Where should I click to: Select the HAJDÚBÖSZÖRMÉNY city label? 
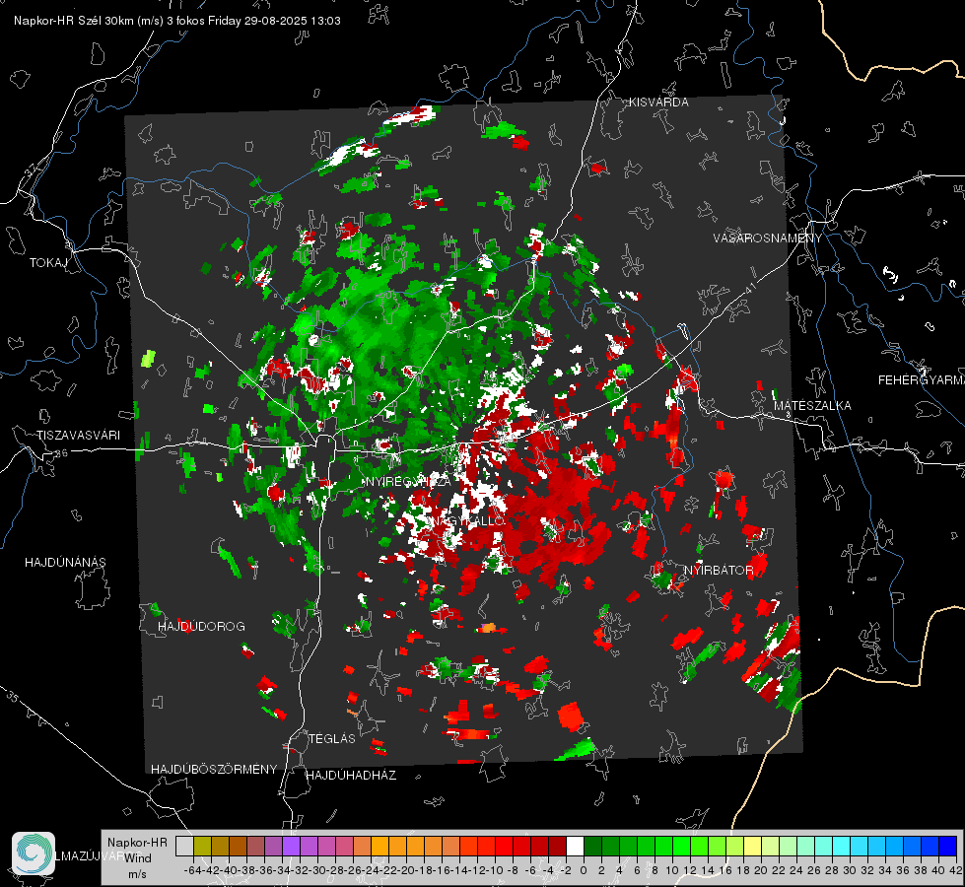pos(214,770)
